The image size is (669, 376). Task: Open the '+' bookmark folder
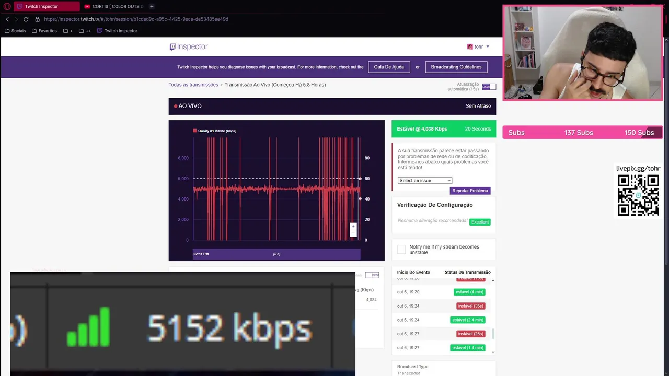pyautogui.click(x=68, y=31)
